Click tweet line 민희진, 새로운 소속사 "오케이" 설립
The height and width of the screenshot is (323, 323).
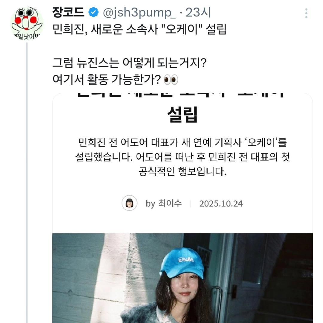pos(139,29)
